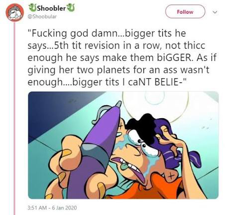Click the ceiling lamp in the cartoon
The image size is (231, 215).
[x=155, y=105]
